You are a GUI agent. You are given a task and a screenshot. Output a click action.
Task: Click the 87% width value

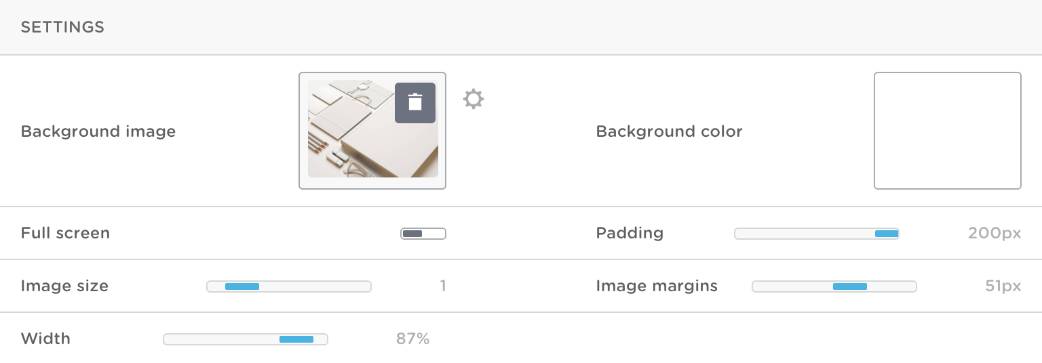pos(413,339)
